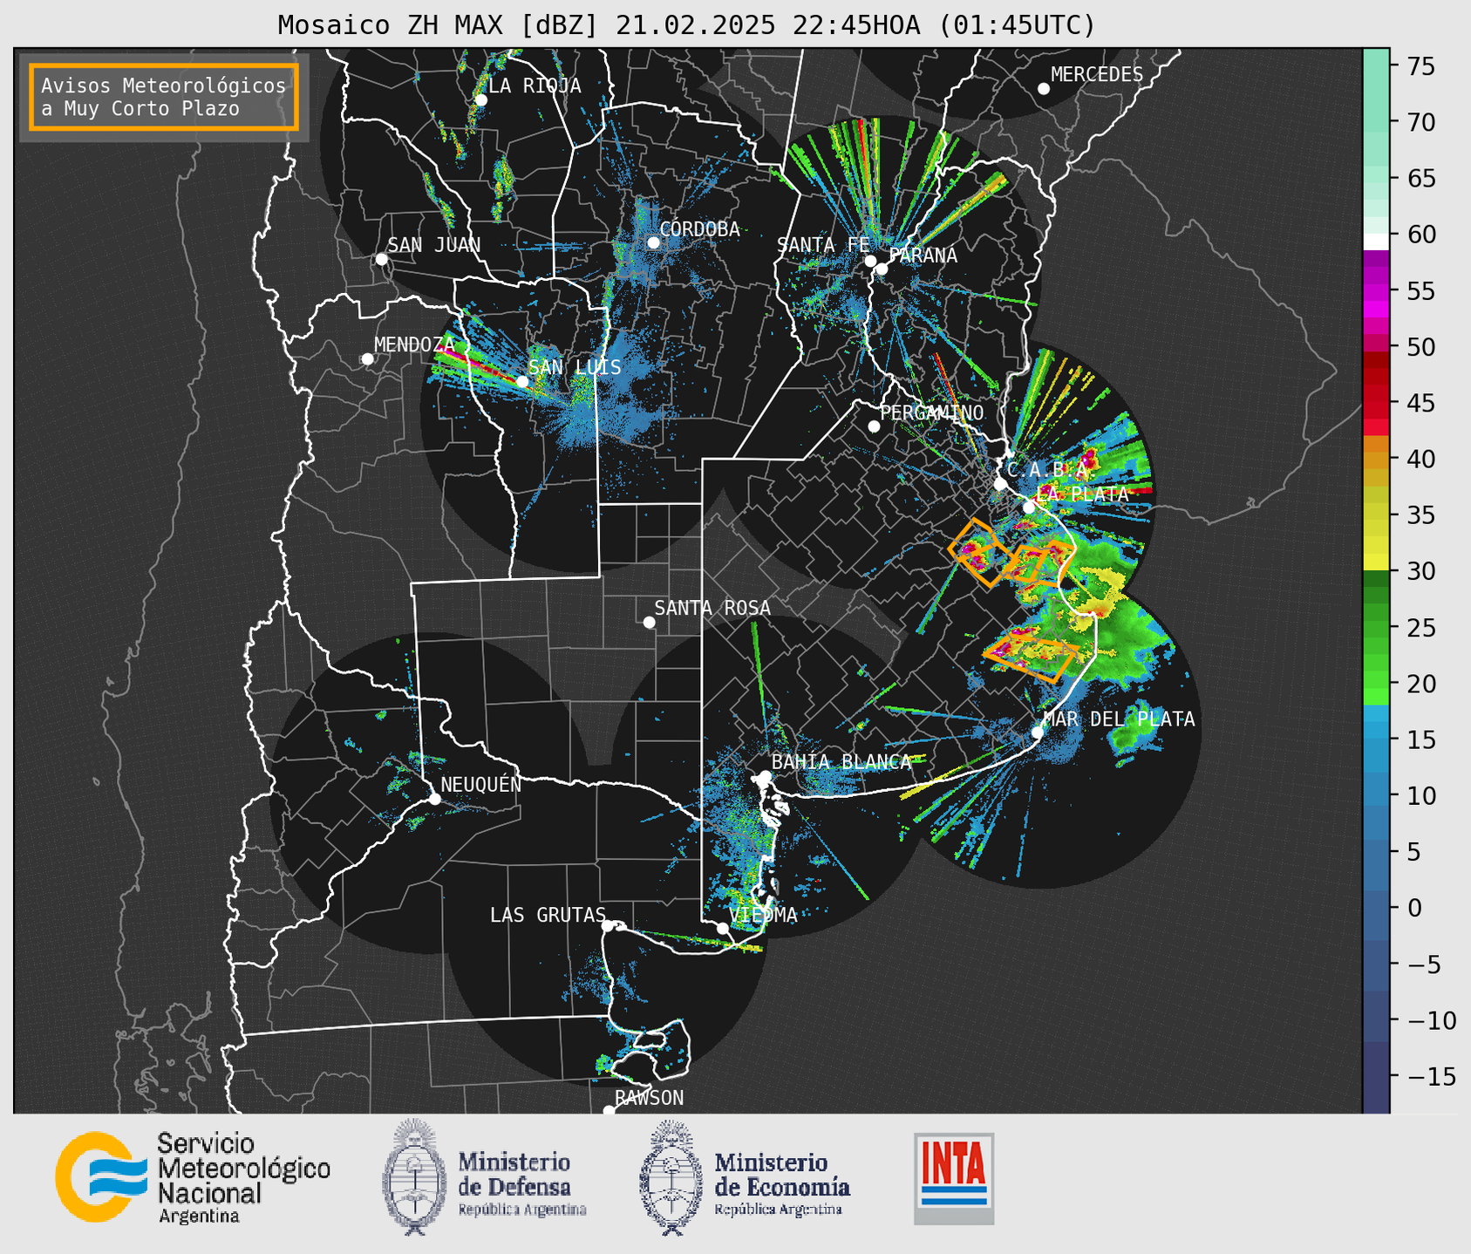The image size is (1471, 1254).
Task: Click the PERGAMINO city label
Action: click(x=932, y=412)
